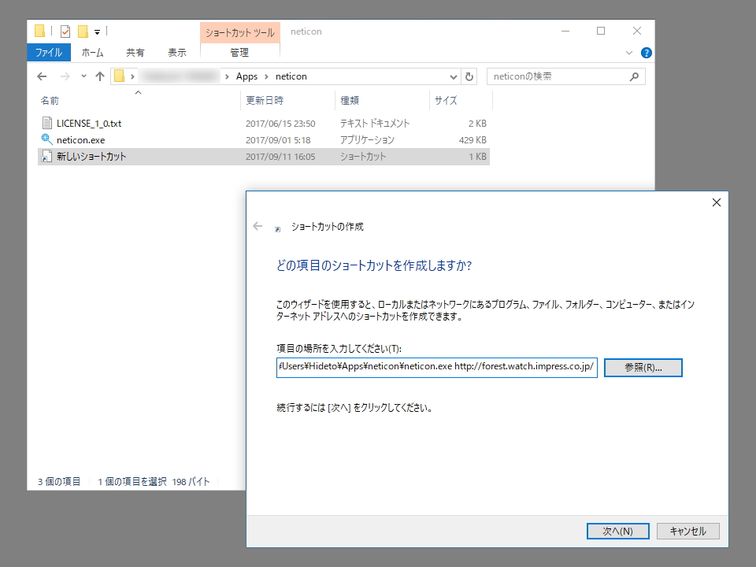This screenshot has width=756, height=567.
Task: Click the New Folder icon in the title bar
Action: tap(83, 31)
